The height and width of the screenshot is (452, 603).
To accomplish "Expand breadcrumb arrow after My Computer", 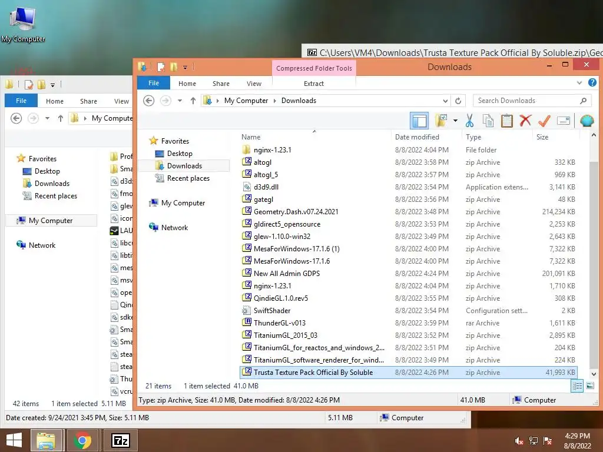I will [x=274, y=101].
